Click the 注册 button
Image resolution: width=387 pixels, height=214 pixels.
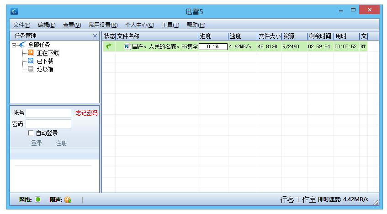(x=61, y=143)
